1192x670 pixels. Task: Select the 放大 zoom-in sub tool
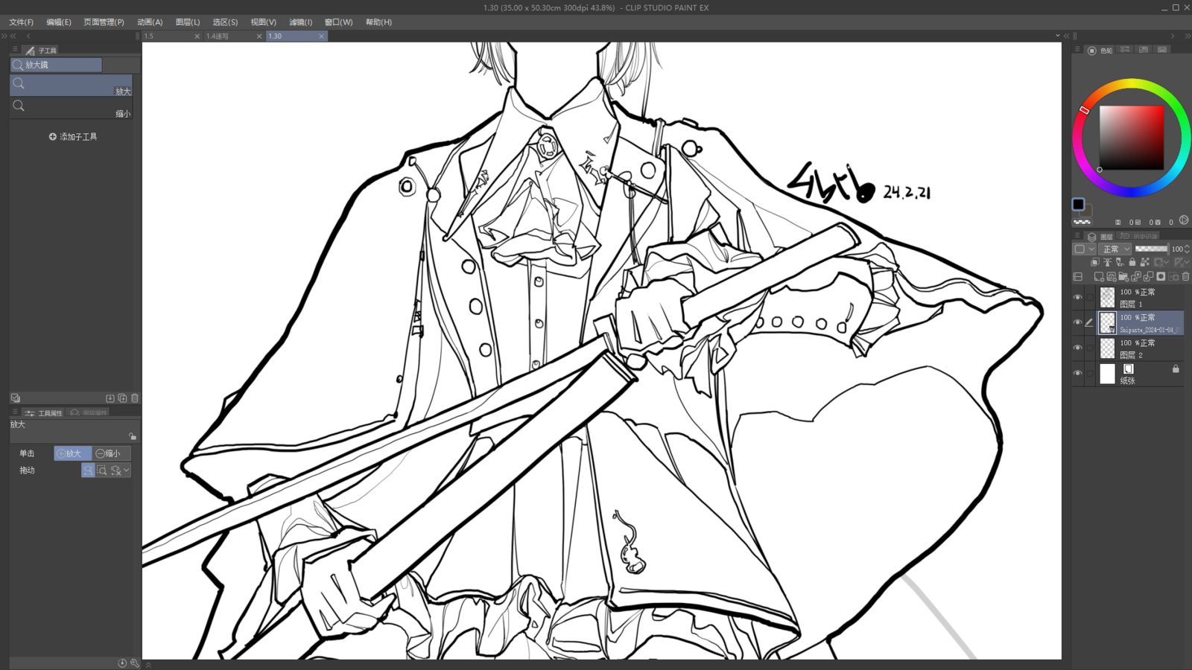pos(72,85)
